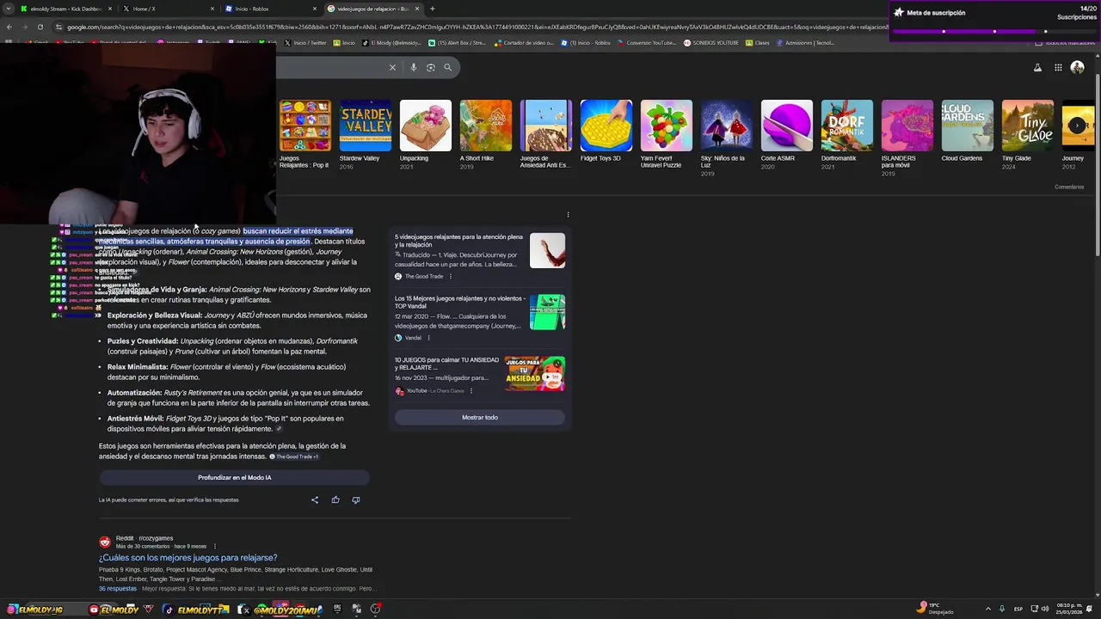Open Search Labs flask icon
Viewport: 1101px width, 619px height.
tap(1037, 67)
